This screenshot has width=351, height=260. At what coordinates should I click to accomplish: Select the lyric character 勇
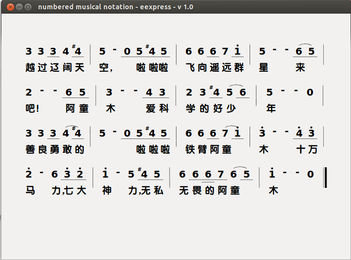[x=55, y=149]
